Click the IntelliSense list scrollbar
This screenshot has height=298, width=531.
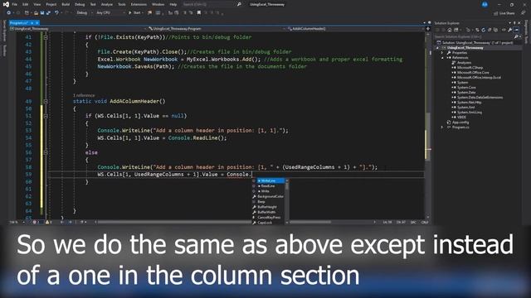tap(287, 201)
